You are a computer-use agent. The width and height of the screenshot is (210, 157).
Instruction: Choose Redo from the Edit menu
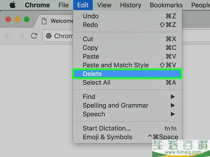point(127,25)
